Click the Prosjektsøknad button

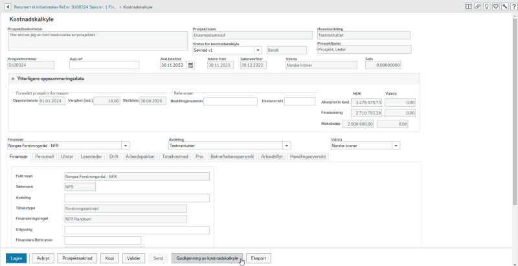click(77, 258)
